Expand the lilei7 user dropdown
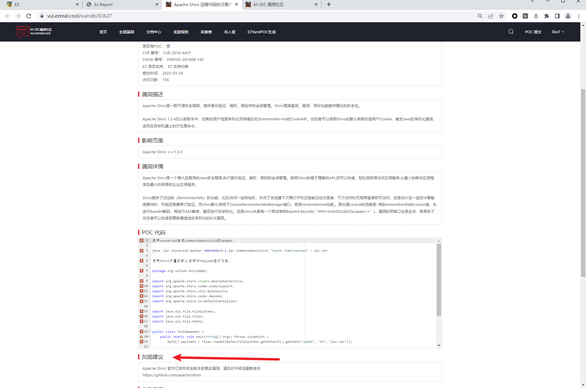This screenshot has width=586, height=388. tap(558, 32)
